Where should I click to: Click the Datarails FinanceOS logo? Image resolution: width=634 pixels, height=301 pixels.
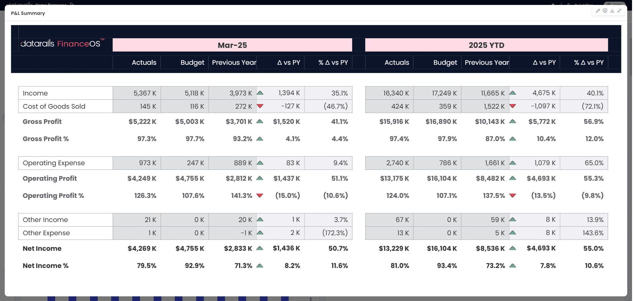(62, 44)
